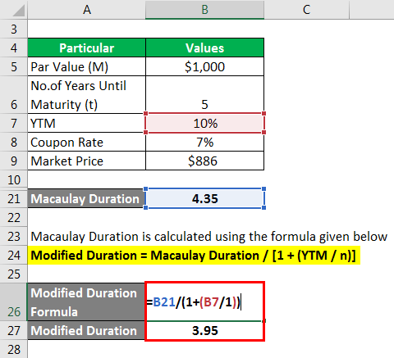Click the select-all corner triangle

point(19,11)
